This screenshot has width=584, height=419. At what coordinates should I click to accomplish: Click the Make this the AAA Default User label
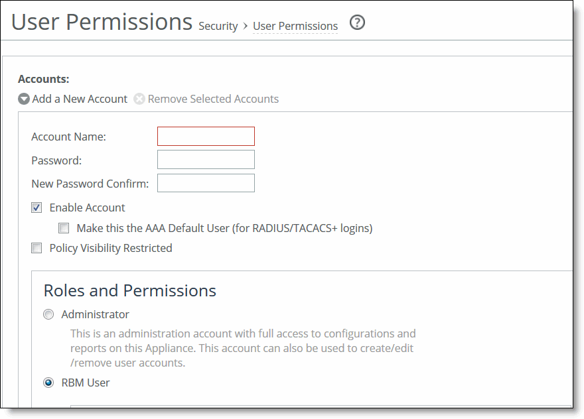224,228
